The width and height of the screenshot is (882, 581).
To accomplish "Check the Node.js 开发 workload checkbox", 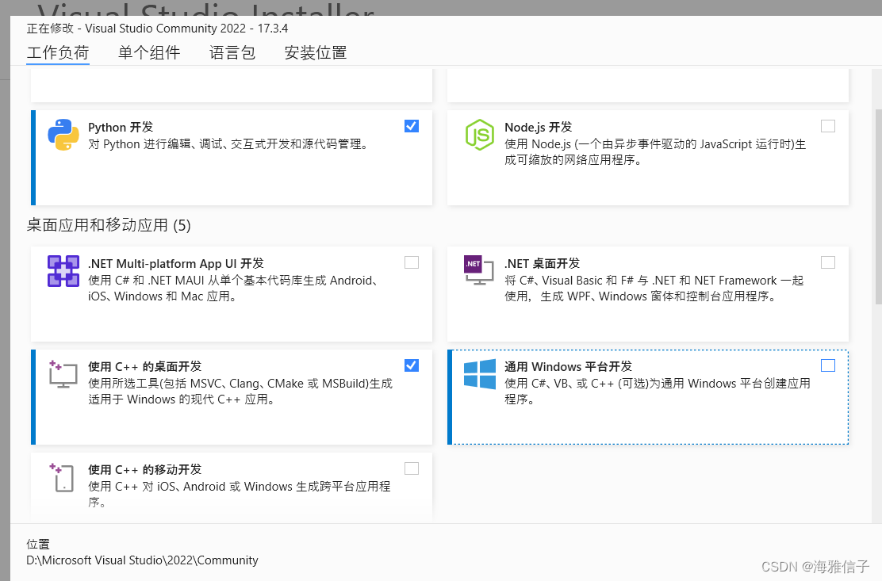I will click(x=828, y=126).
